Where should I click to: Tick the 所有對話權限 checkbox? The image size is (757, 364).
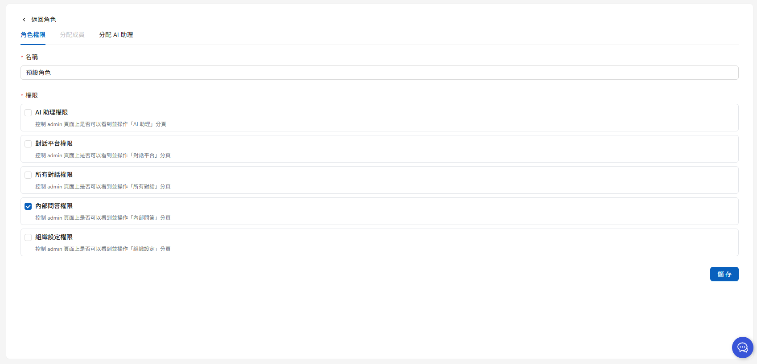28,175
